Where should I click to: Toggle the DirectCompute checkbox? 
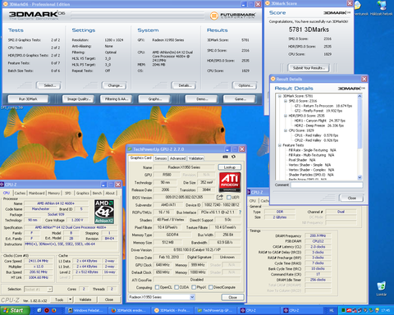pos(211,287)
